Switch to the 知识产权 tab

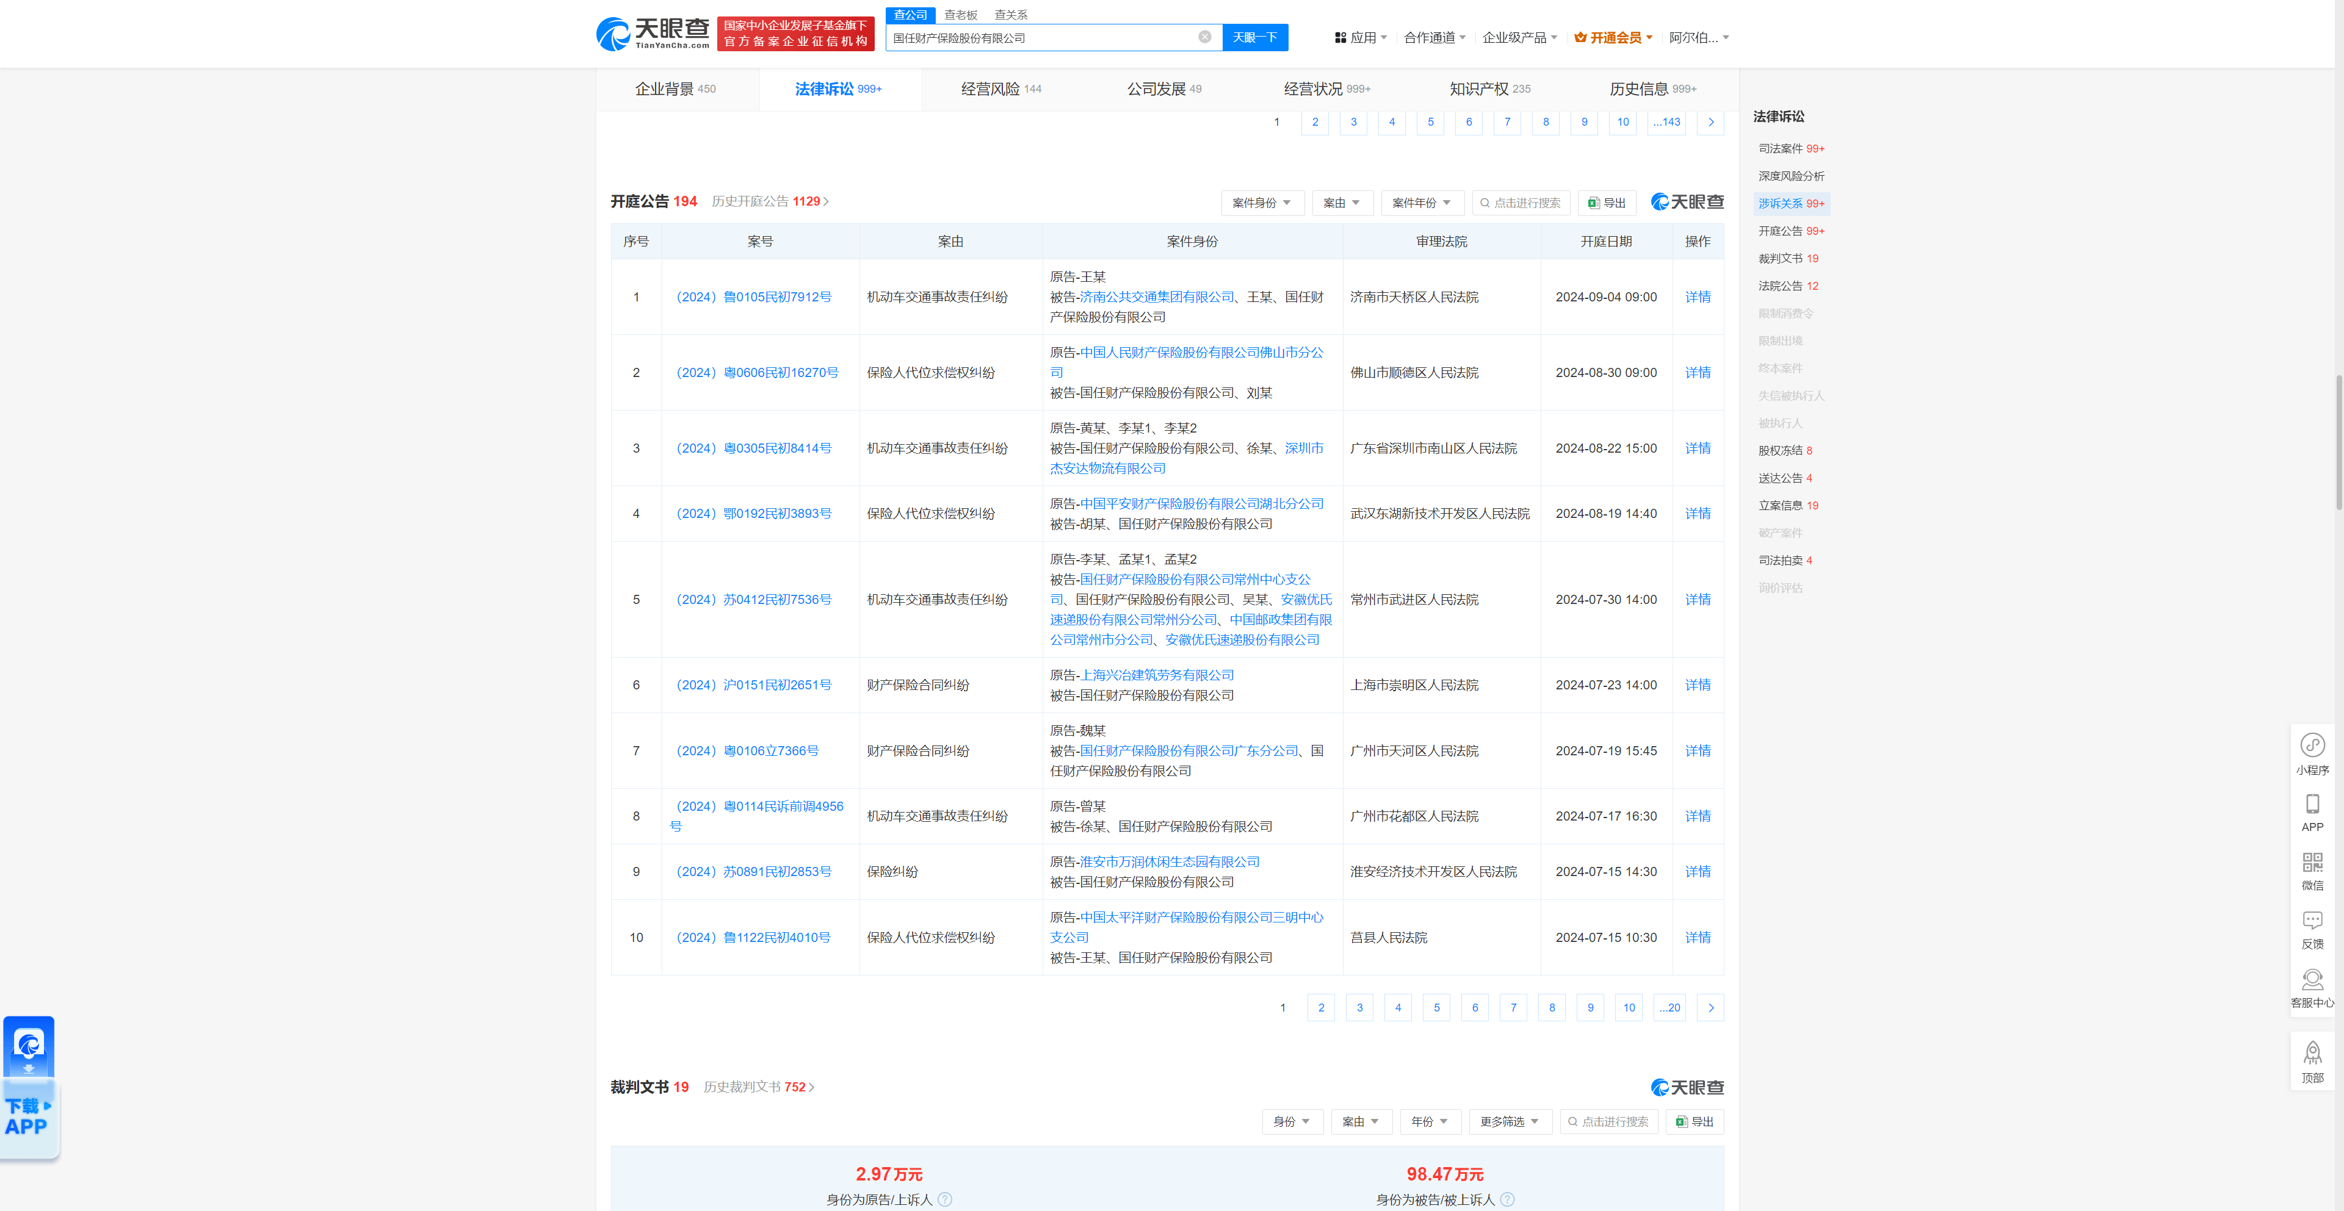pos(1489,88)
